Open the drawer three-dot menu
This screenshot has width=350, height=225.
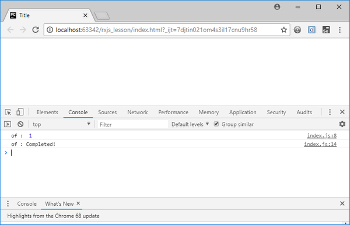click(x=8, y=203)
